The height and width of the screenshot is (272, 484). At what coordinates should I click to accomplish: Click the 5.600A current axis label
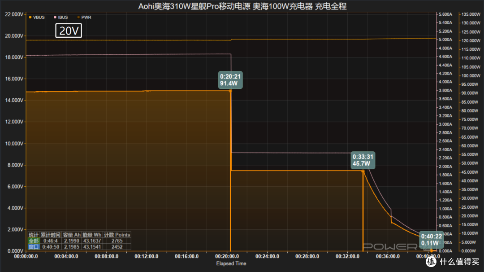[445, 14]
